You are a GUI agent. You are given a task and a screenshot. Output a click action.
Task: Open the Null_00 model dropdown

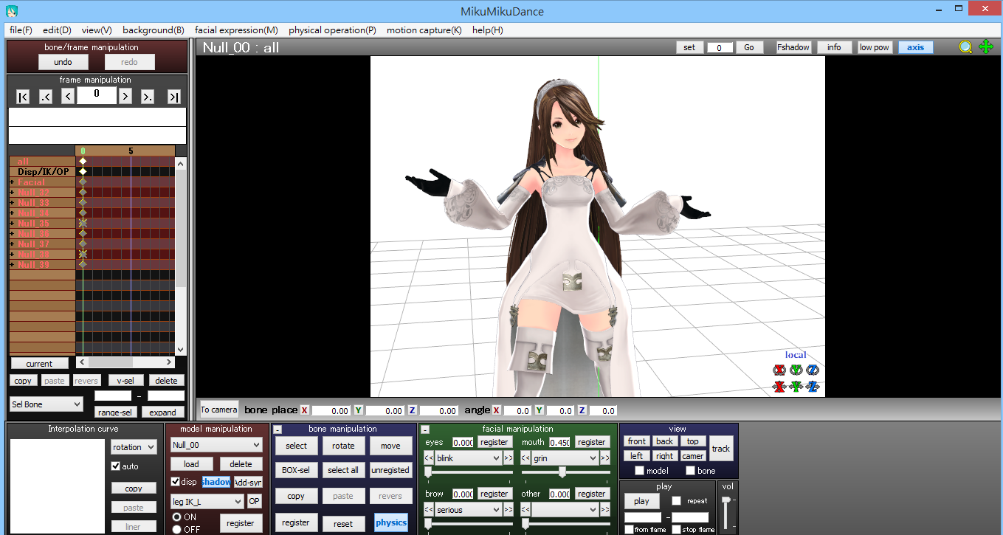216,445
